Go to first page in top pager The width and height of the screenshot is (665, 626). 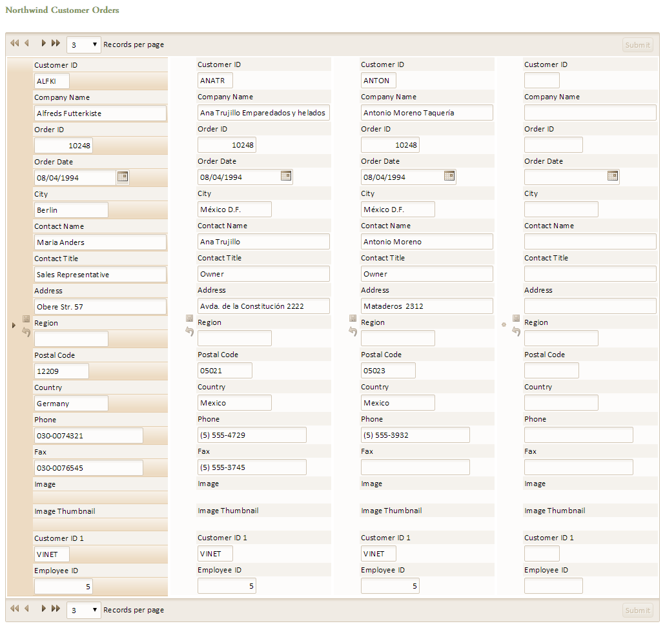14,43
